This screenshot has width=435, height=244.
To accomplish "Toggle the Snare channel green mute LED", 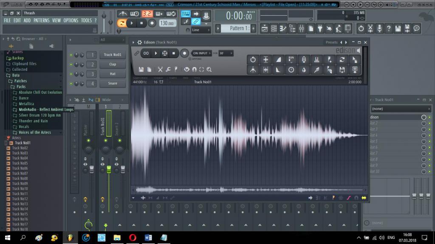I will 71,83.
